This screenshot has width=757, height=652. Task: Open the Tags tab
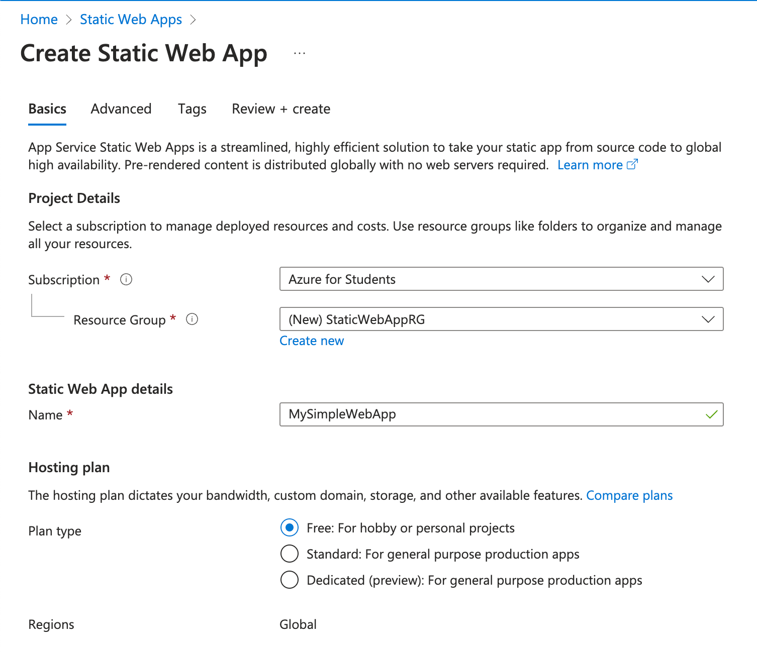coord(192,109)
